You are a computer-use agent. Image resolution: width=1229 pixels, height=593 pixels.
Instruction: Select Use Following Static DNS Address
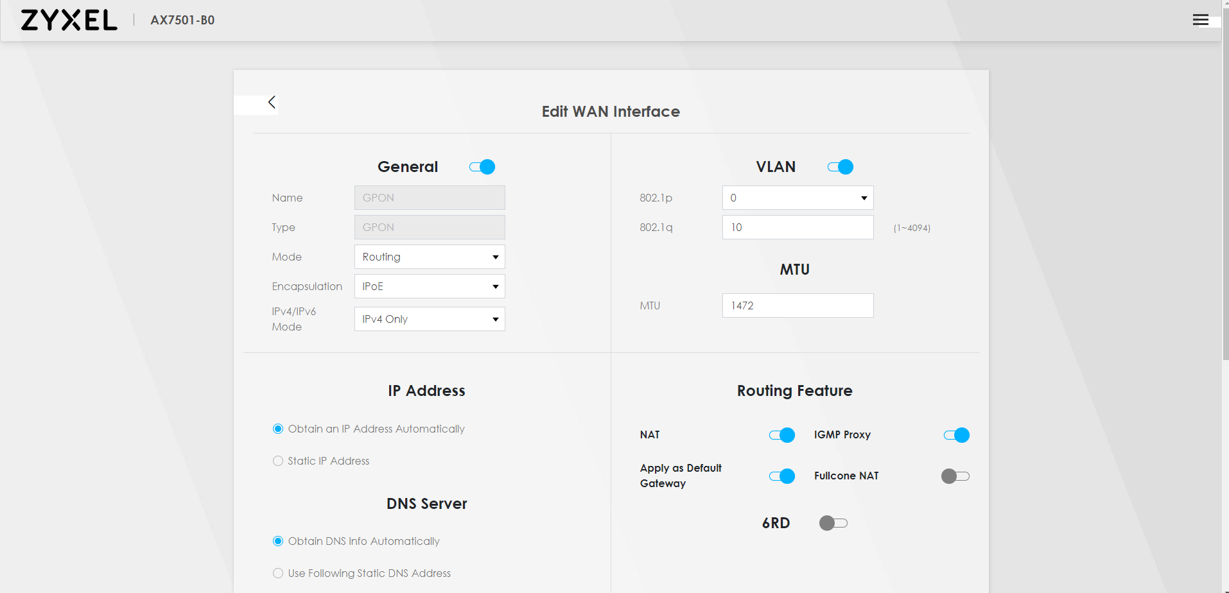[x=278, y=573]
